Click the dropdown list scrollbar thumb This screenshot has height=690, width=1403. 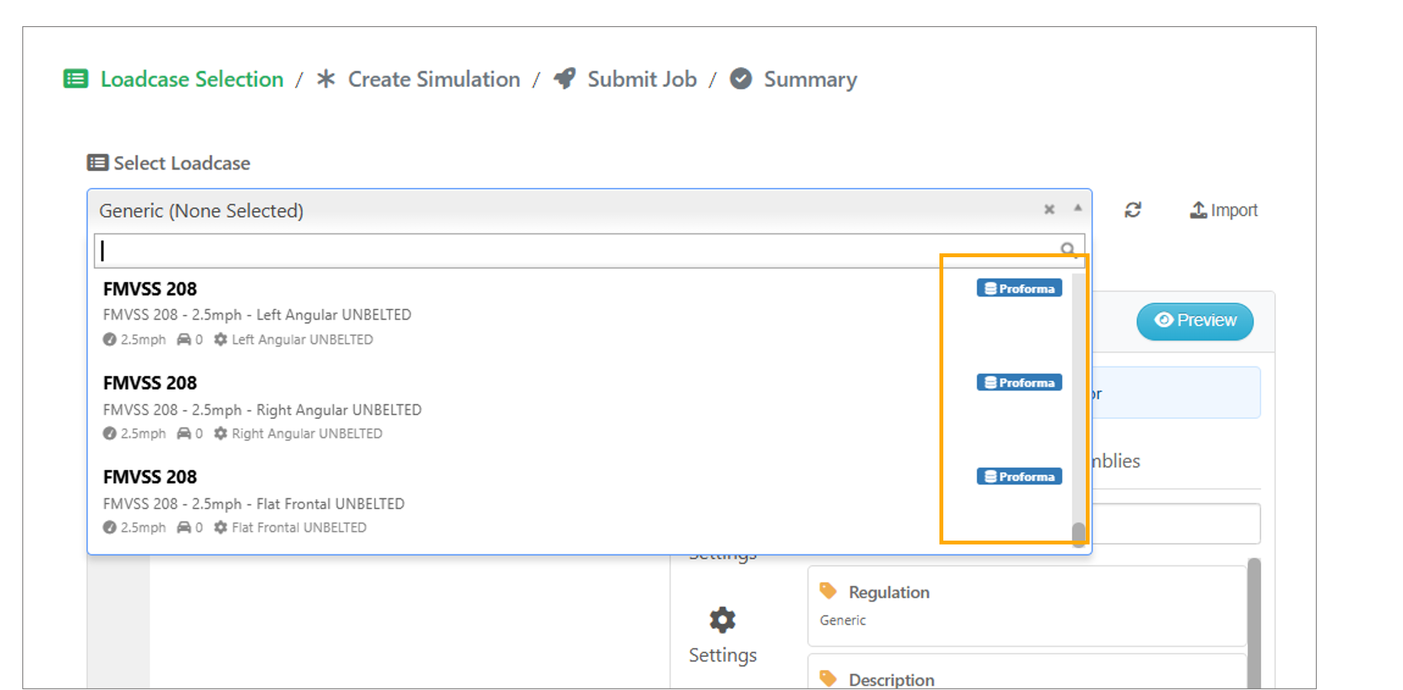[x=1078, y=533]
